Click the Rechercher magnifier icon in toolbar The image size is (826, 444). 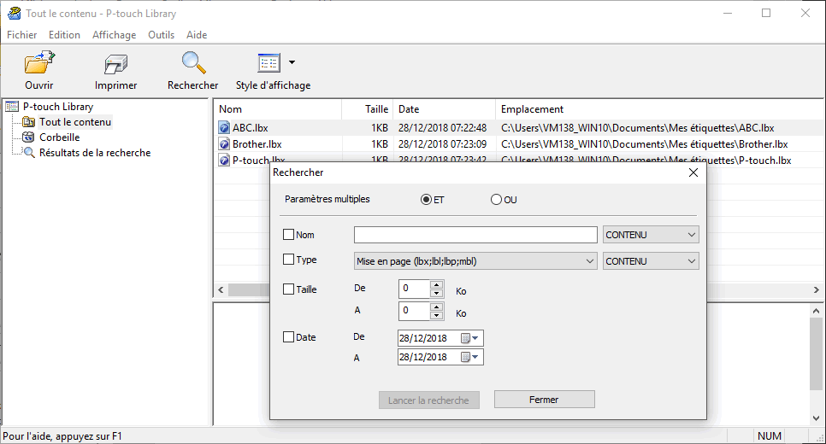193,62
